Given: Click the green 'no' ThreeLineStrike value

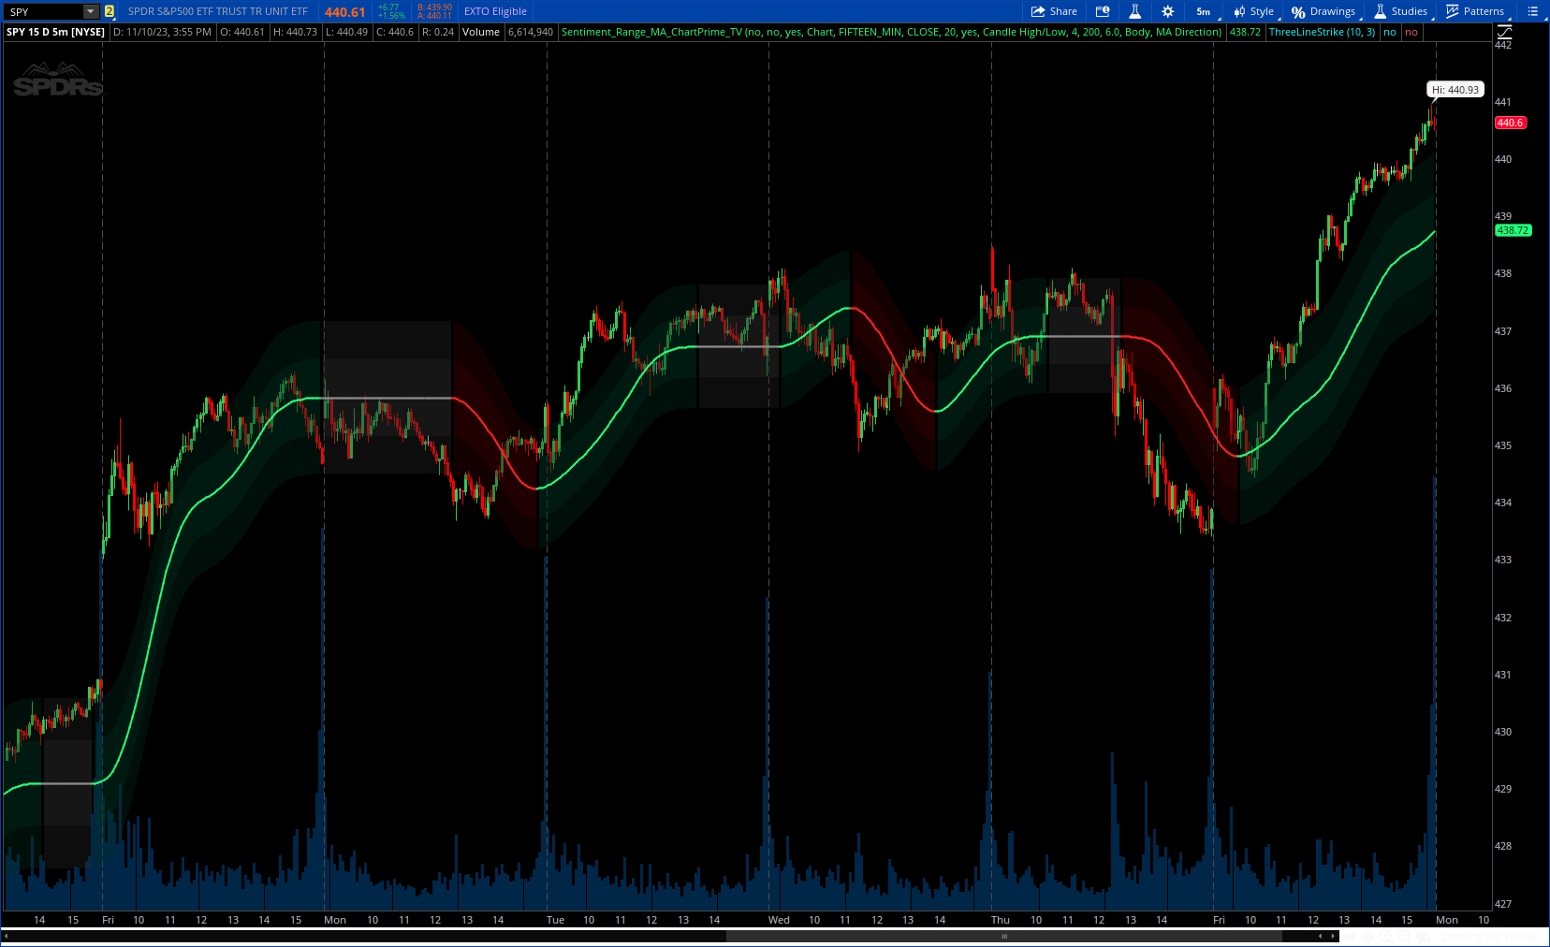Looking at the screenshot, I should coord(1390,32).
